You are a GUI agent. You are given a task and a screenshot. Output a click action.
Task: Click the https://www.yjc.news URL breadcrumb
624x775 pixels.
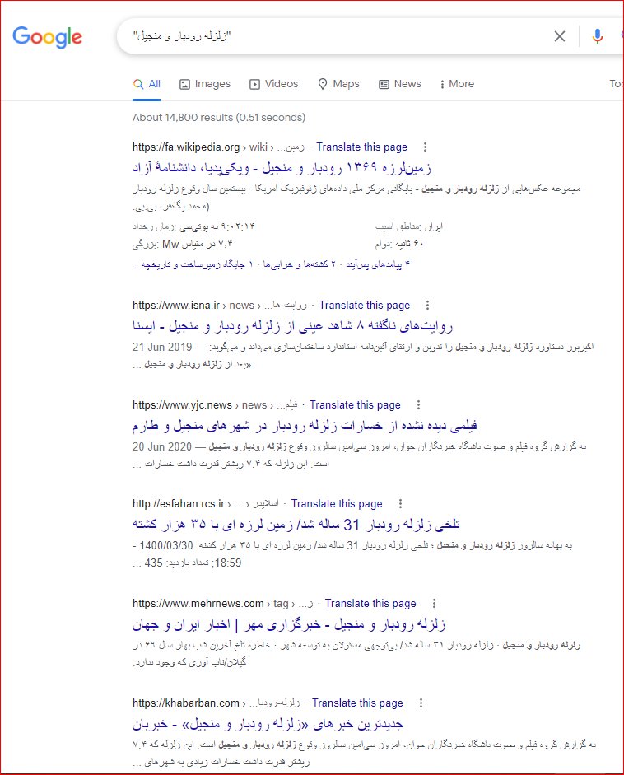182,405
